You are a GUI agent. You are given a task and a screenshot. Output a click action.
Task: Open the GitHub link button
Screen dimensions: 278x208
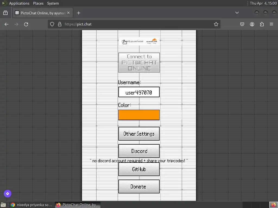tap(139, 169)
